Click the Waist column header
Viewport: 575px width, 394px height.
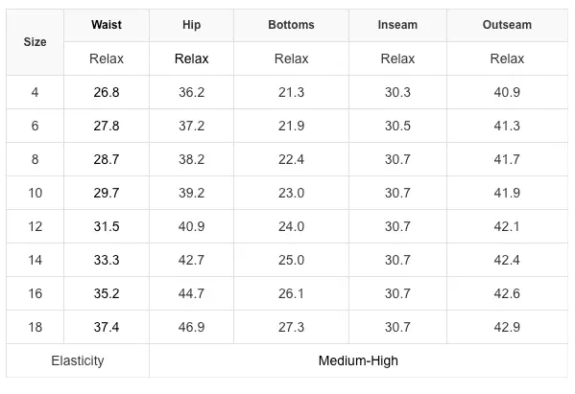point(107,25)
